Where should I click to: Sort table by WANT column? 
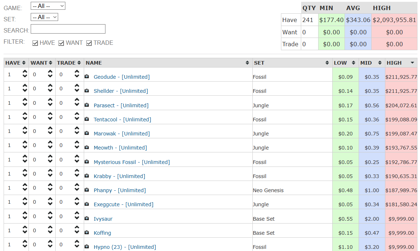(x=42, y=63)
